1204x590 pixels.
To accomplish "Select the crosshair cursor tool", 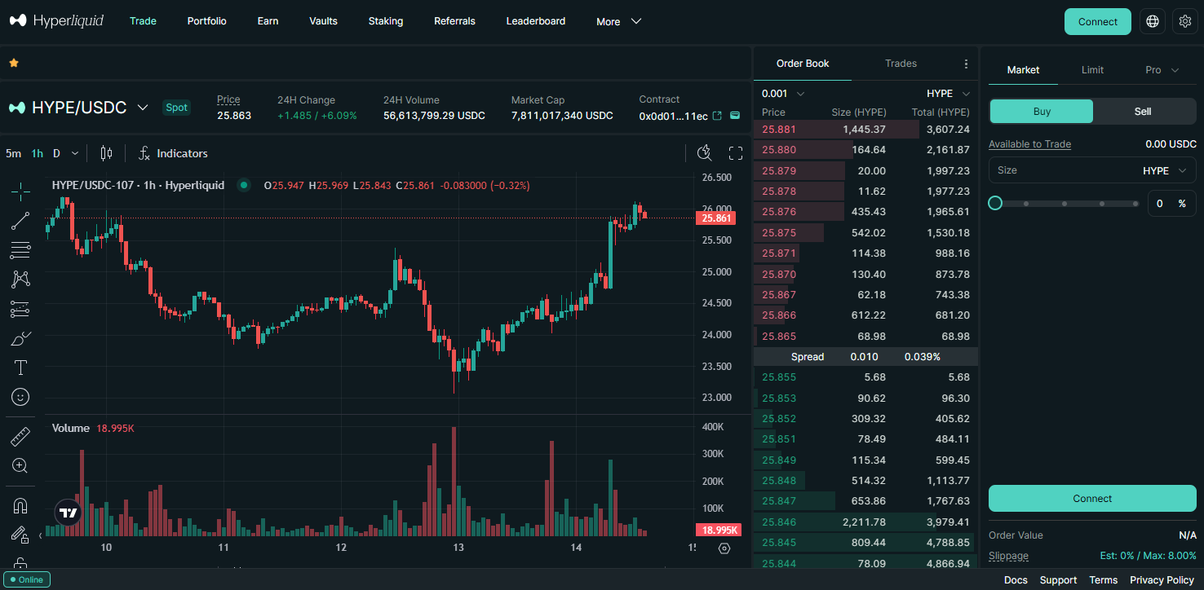I will click(20, 192).
